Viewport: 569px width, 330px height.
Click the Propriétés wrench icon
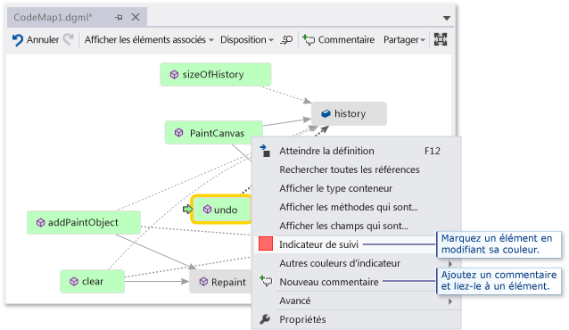pyautogui.click(x=265, y=319)
